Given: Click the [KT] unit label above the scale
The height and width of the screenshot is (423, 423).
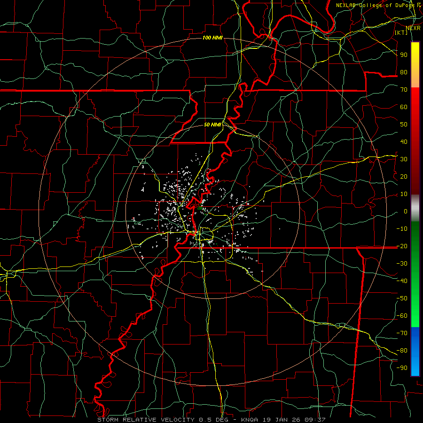Looking at the screenshot, I should (x=401, y=32).
